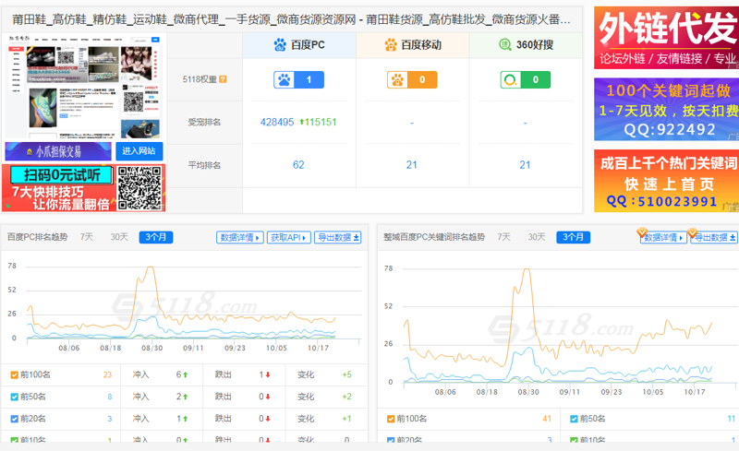Toggle the 前50名 checkbox in right panel
The height and width of the screenshot is (451, 739).
pyautogui.click(x=574, y=419)
